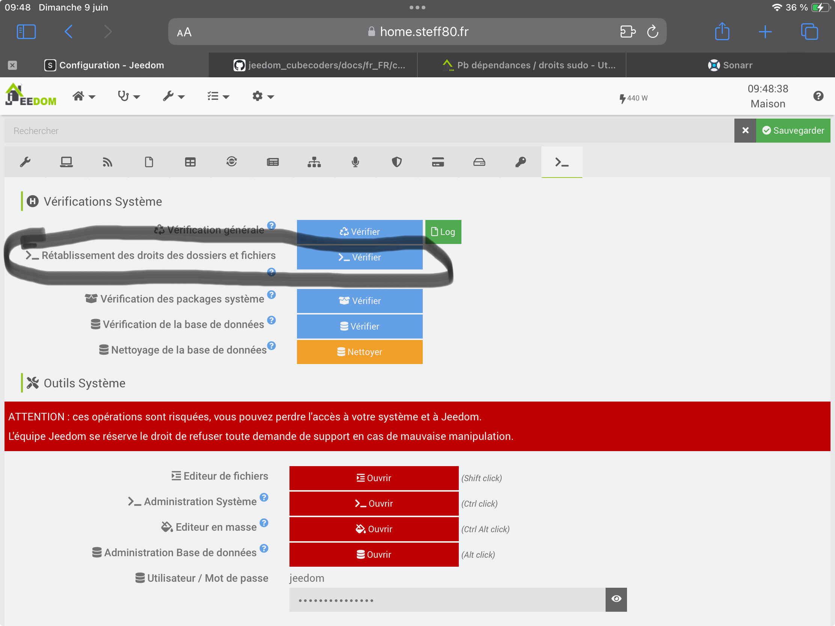Toggle password visibility eye icon
Screen dimensions: 835x626
(x=616, y=599)
